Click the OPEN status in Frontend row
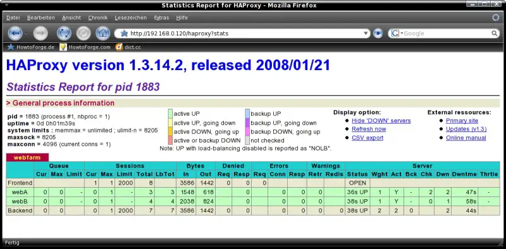This screenshot has width=506, height=249. [357, 183]
